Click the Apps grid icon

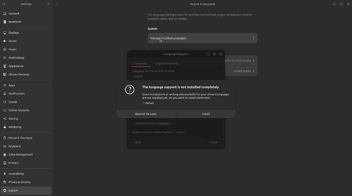tap(5, 85)
